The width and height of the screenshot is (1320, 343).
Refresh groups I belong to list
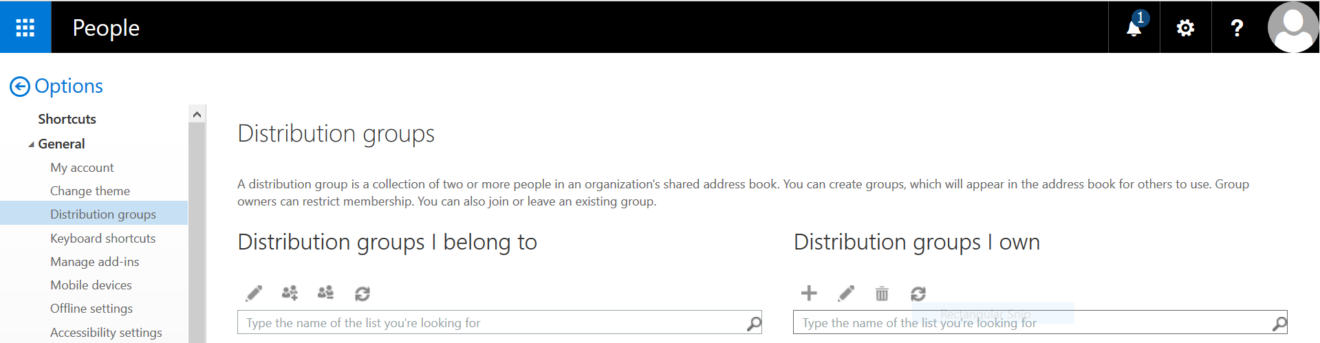pyautogui.click(x=363, y=294)
